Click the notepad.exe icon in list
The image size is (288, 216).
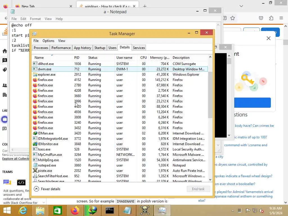point(35,165)
